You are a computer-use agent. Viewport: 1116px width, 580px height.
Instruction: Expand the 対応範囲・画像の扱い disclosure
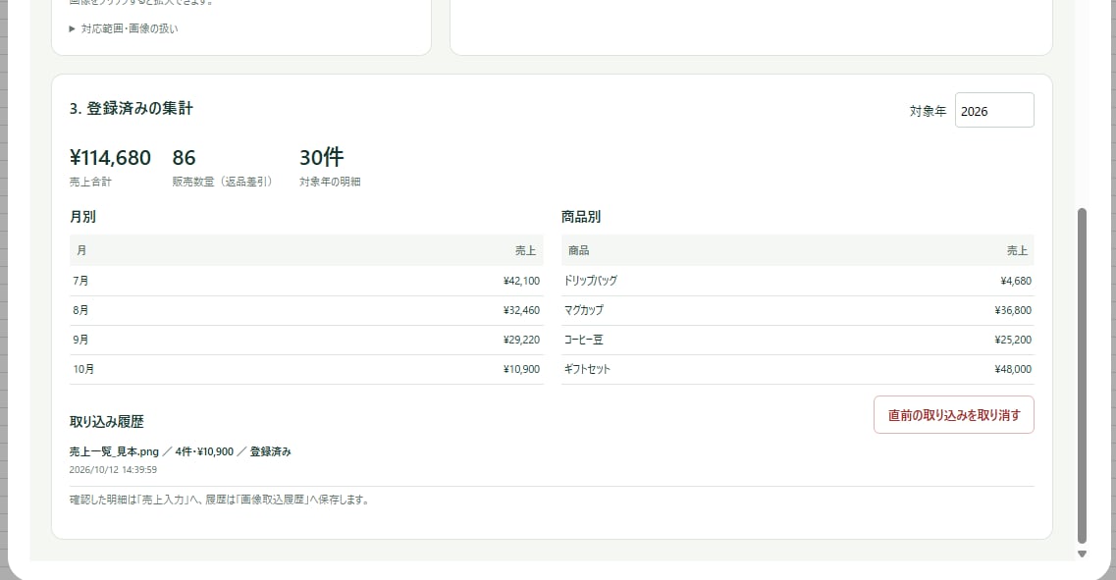coord(124,28)
